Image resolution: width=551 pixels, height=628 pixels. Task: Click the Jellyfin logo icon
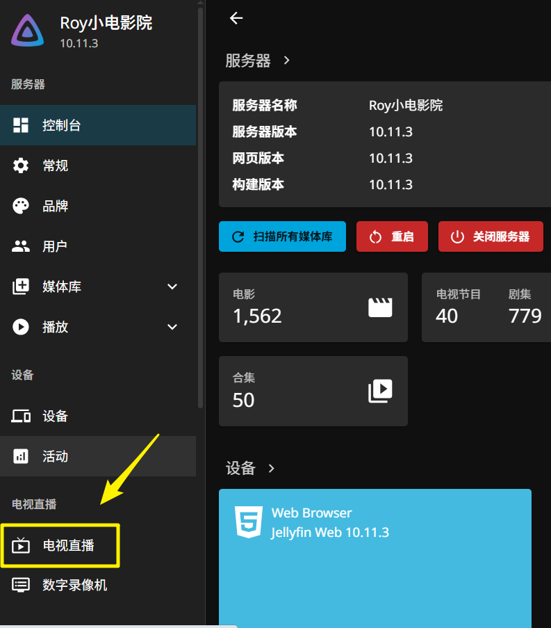[27, 31]
